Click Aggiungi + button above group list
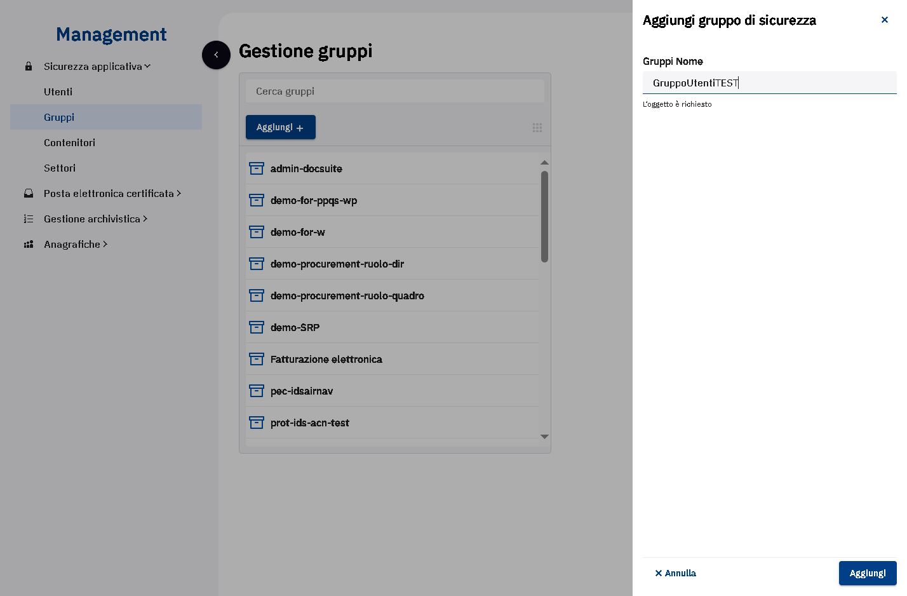907x596 pixels. pyautogui.click(x=281, y=127)
